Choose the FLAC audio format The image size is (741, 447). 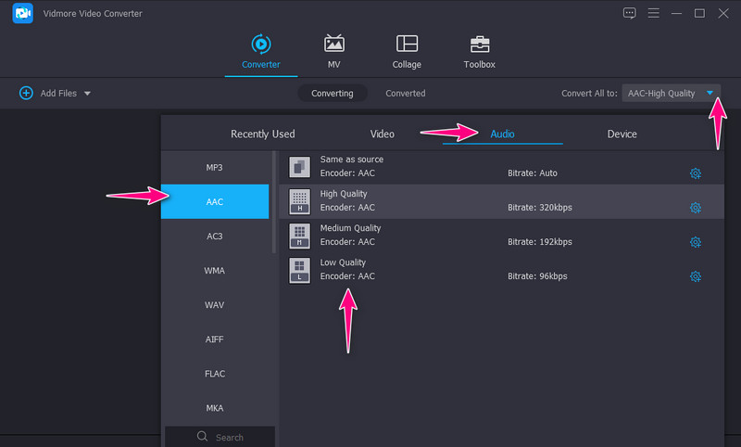(x=214, y=374)
